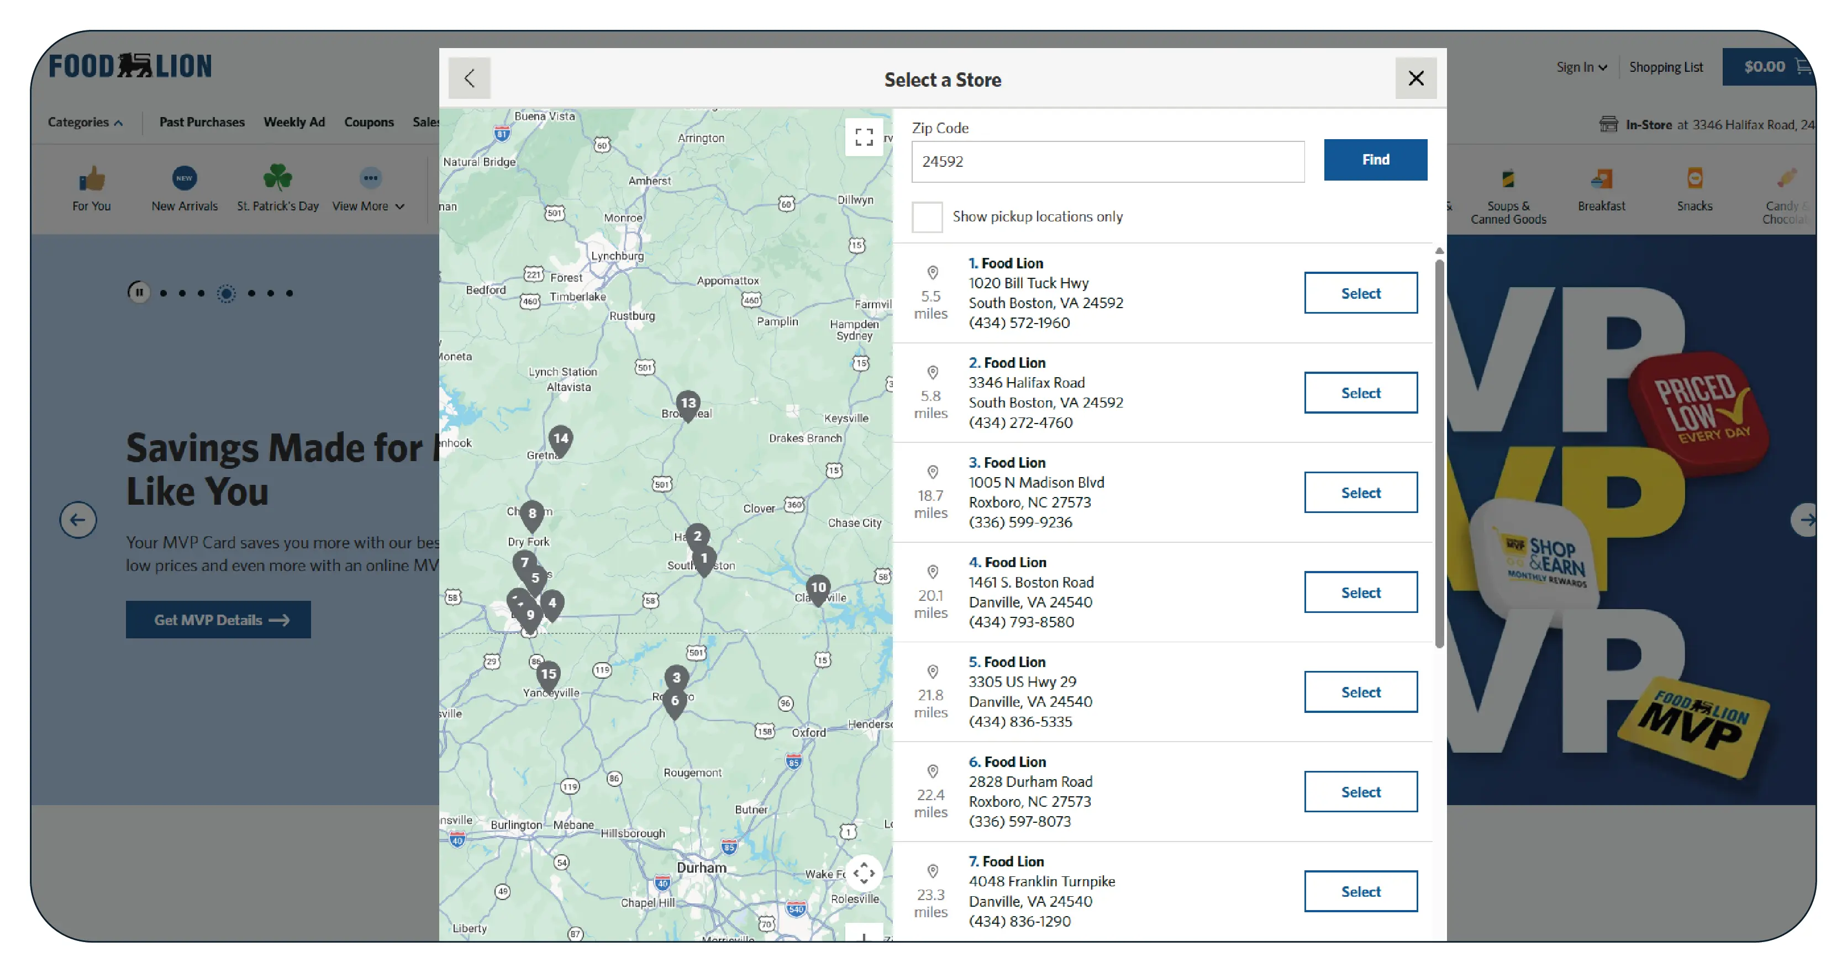Click the back arrow in store dialog
The width and height of the screenshot is (1847, 973).
pyautogui.click(x=470, y=78)
